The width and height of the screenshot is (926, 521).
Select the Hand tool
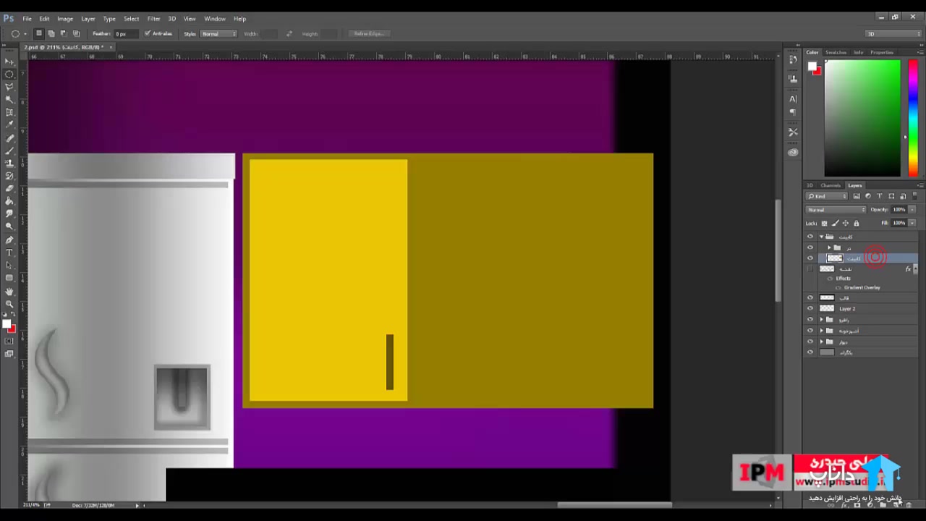tap(9, 291)
